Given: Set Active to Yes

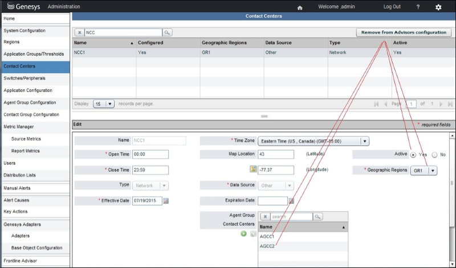Looking at the screenshot, I should (413, 155).
